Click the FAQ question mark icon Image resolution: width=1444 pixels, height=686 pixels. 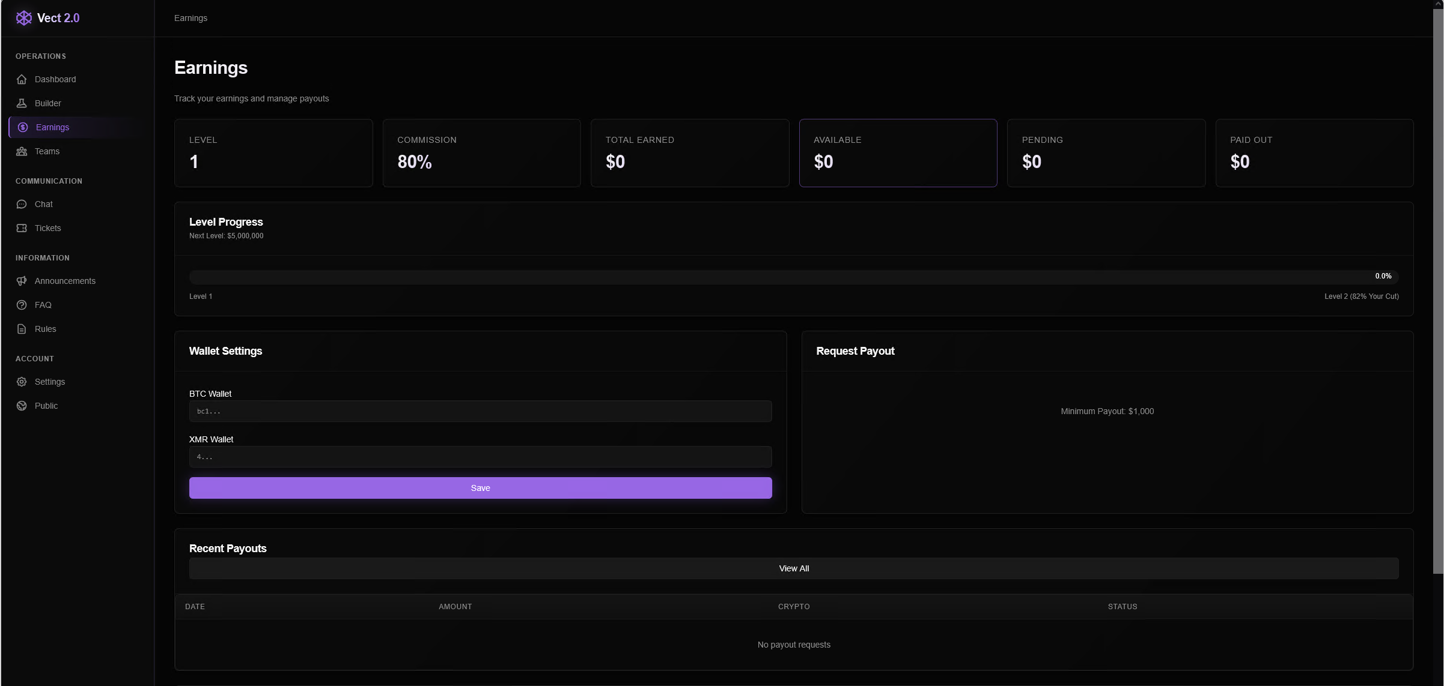tap(22, 305)
